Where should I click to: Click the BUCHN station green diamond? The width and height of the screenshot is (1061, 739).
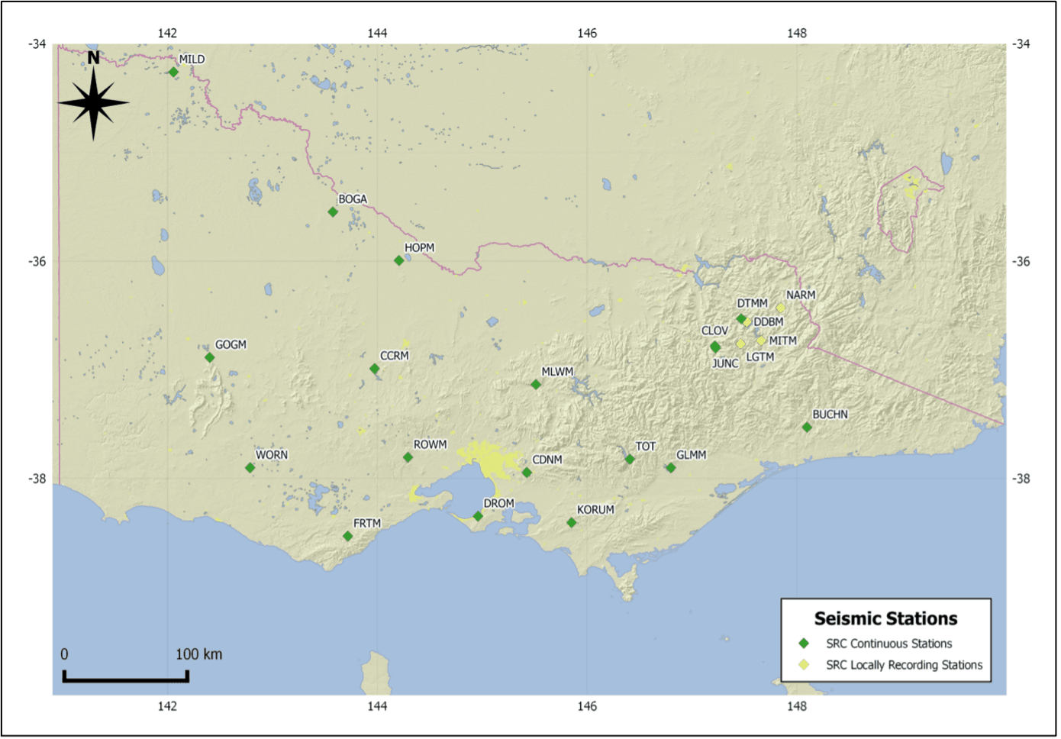[x=807, y=427]
